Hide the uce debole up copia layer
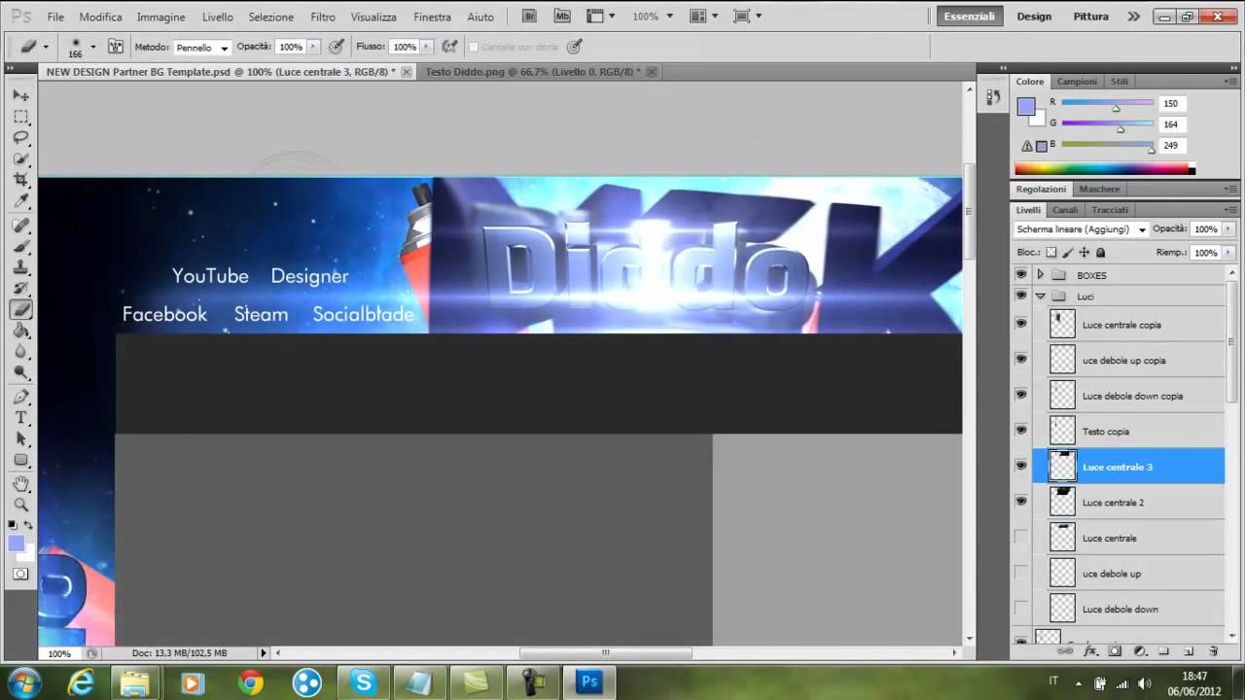The height and width of the screenshot is (700, 1245). pyautogui.click(x=1020, y=359)
